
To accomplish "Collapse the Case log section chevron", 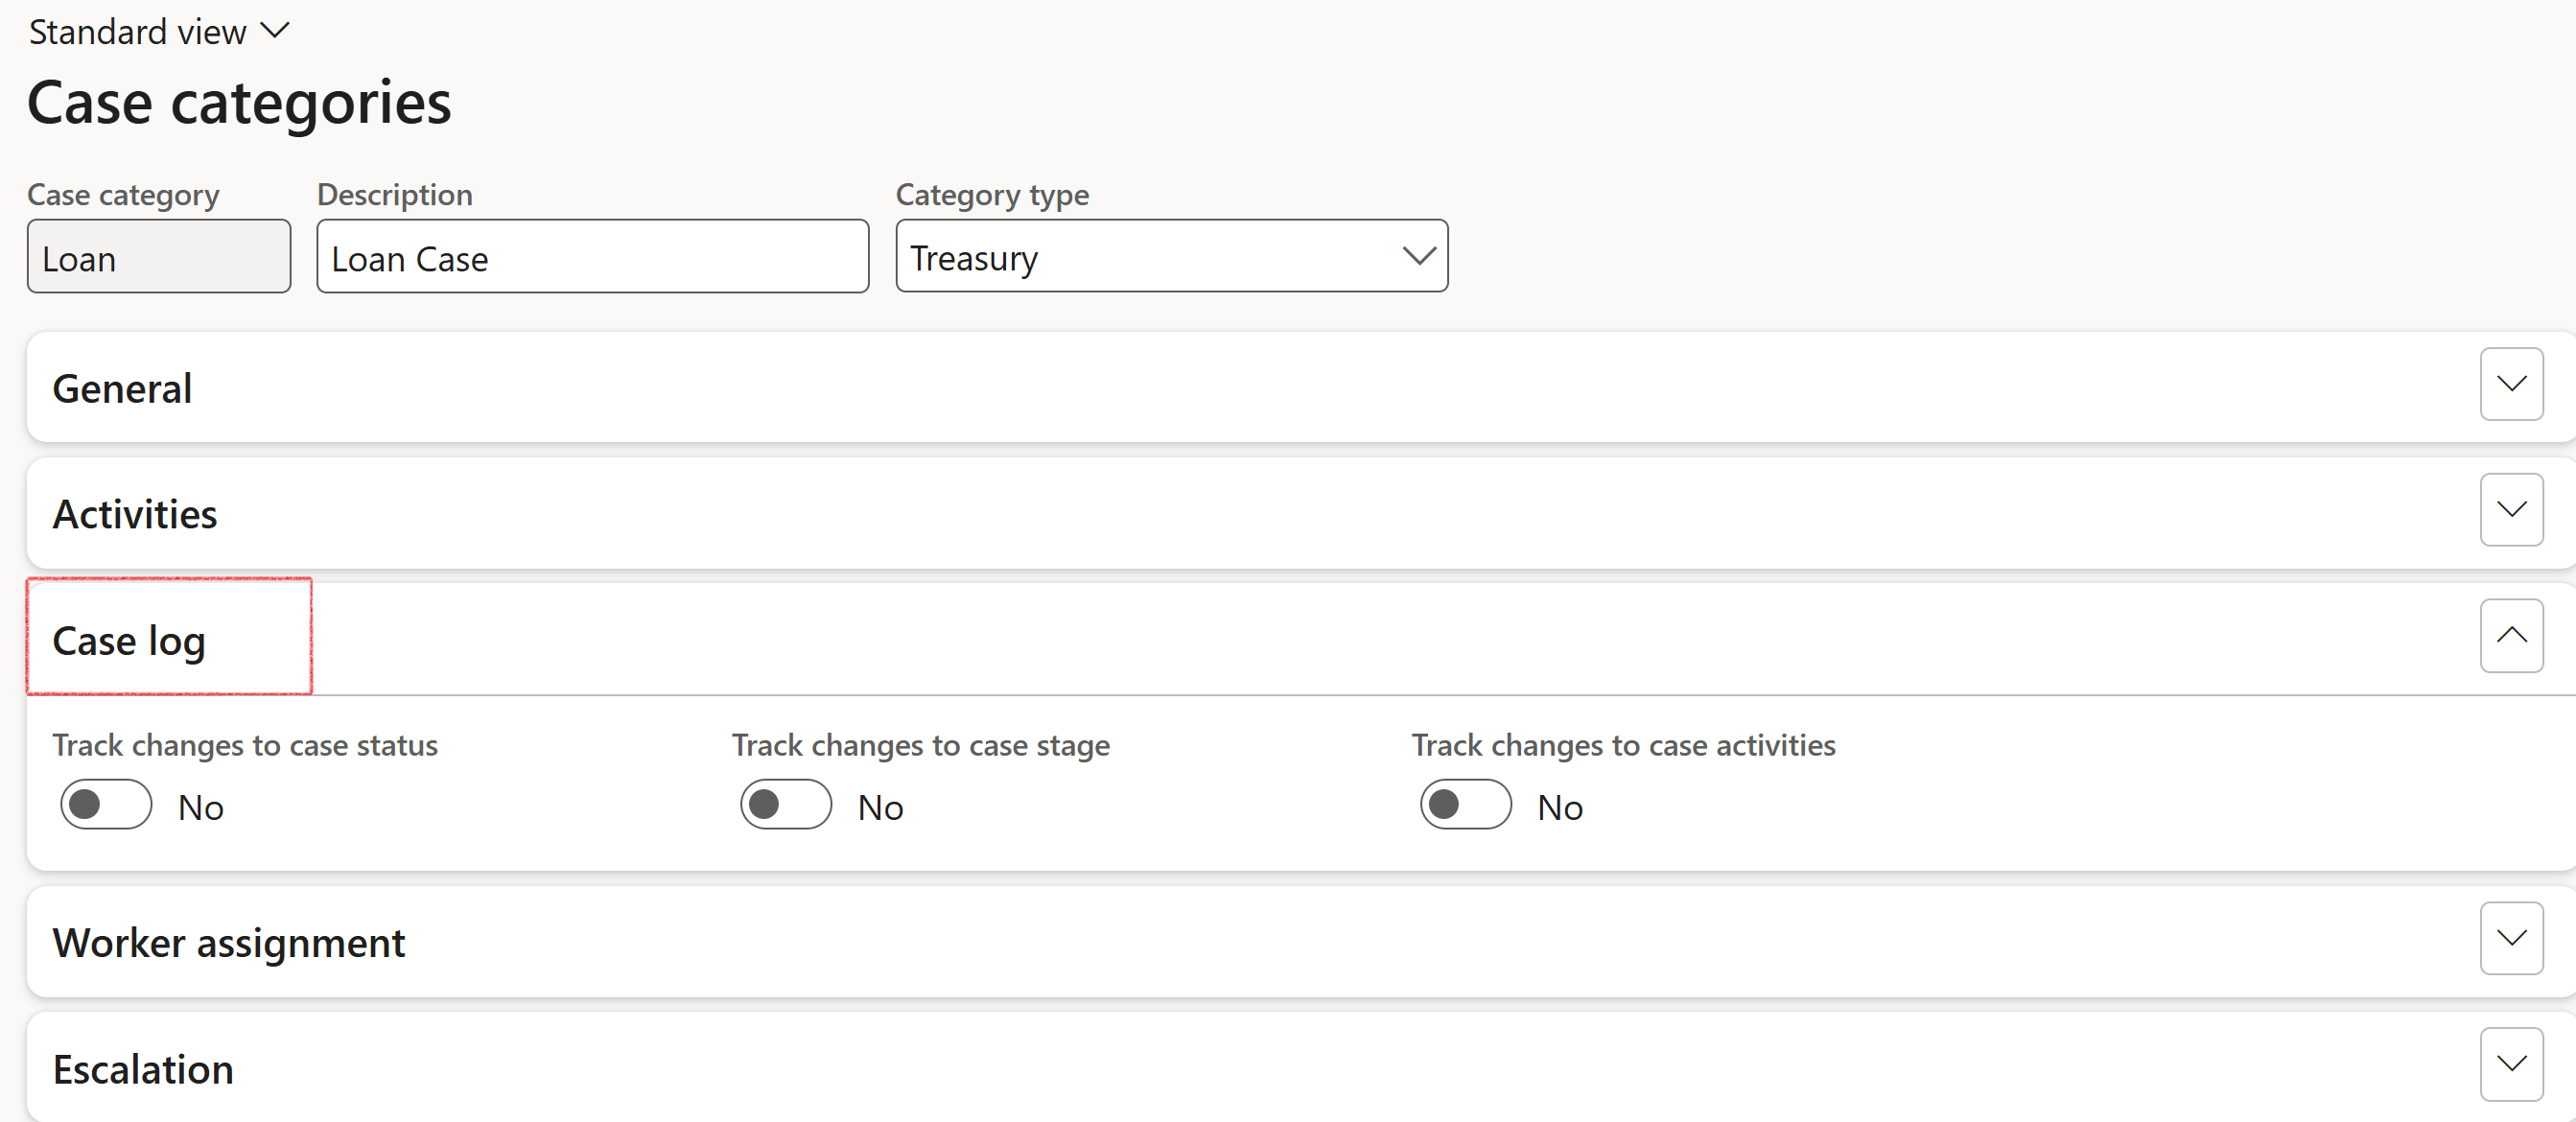I will point(2510,636).
